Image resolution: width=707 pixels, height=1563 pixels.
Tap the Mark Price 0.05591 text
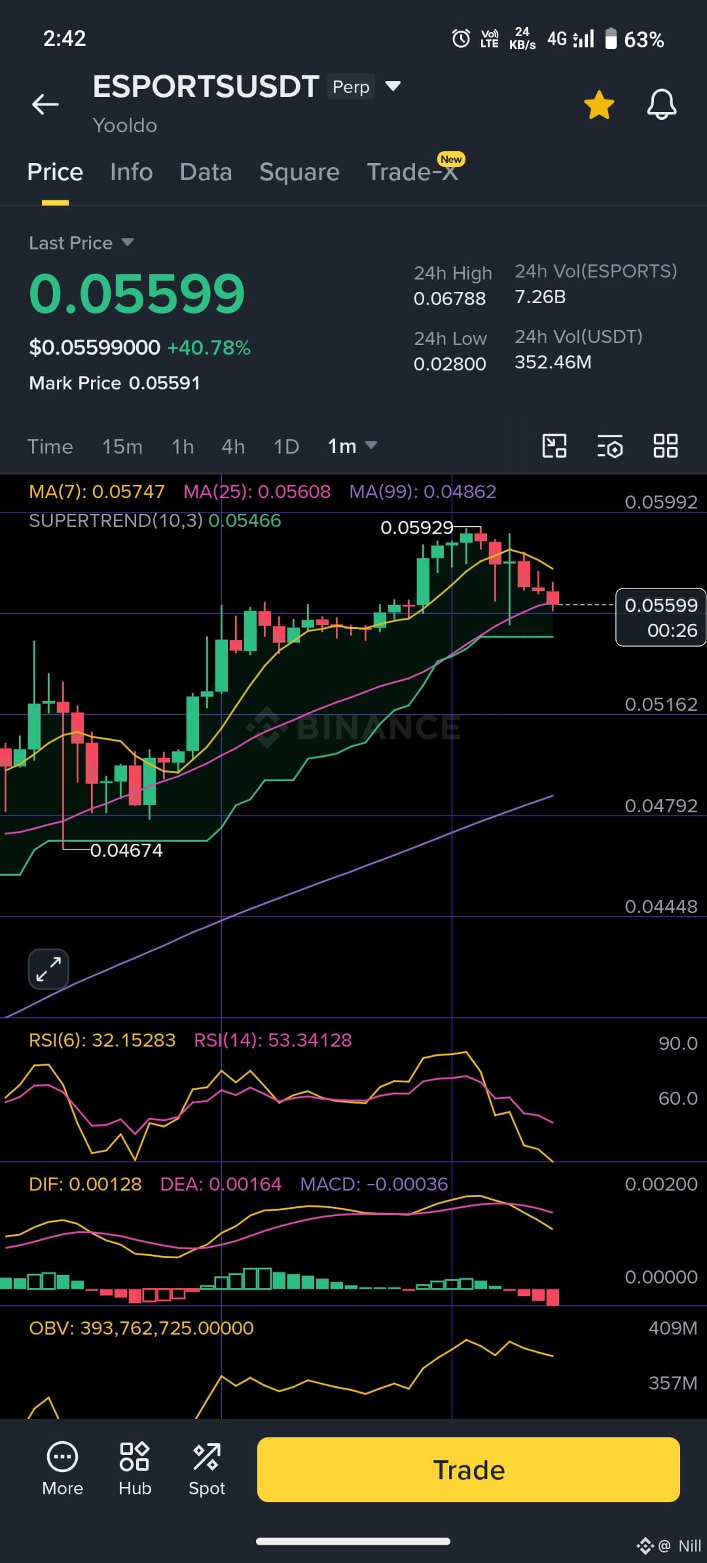115,383
